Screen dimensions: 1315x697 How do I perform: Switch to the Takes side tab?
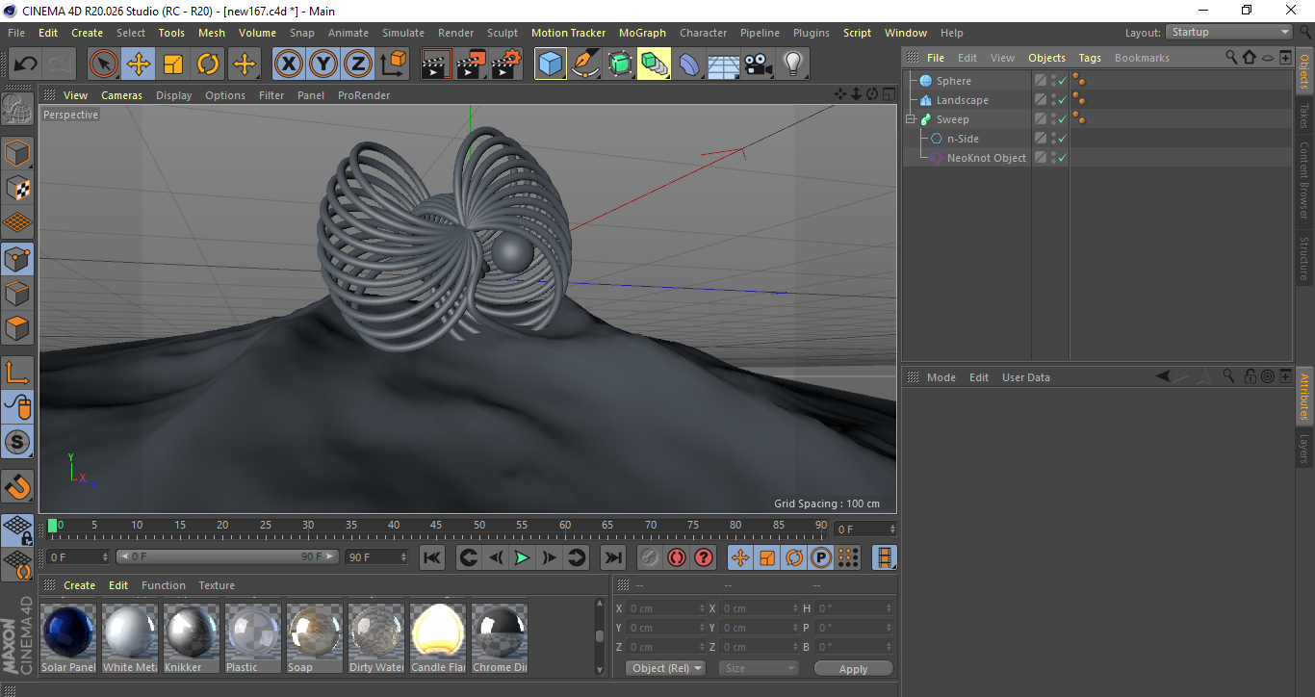tap(1304, 116)
